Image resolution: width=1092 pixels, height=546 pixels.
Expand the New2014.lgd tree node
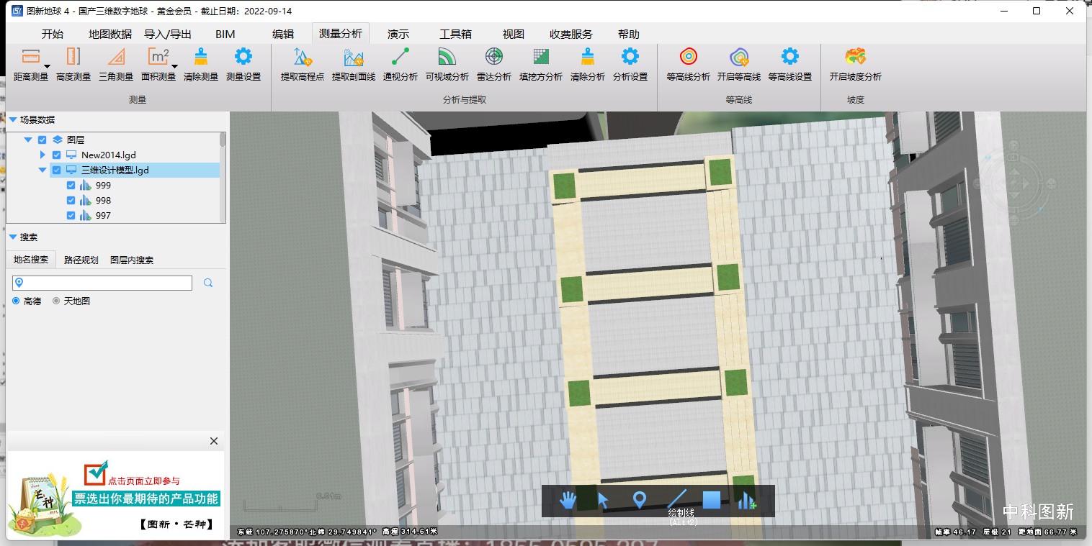point(42,155)
